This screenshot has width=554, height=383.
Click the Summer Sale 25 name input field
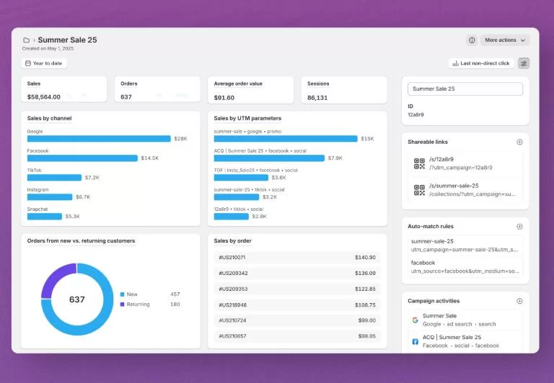(465, 89)
